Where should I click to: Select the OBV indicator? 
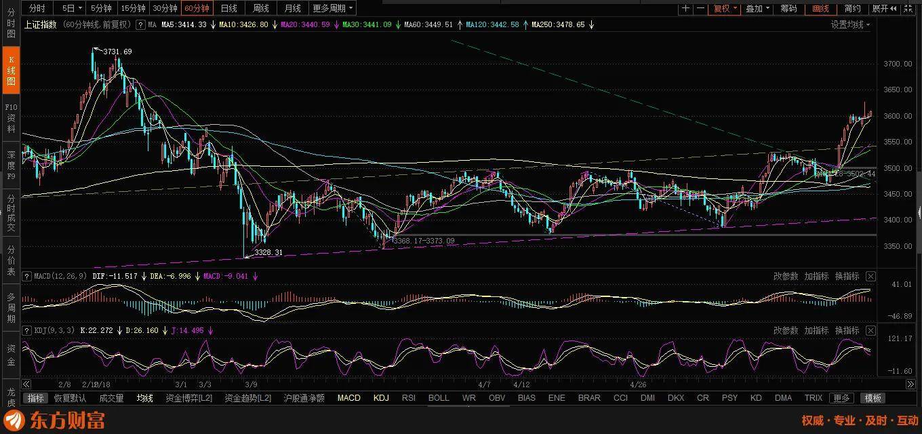(497, 398)
